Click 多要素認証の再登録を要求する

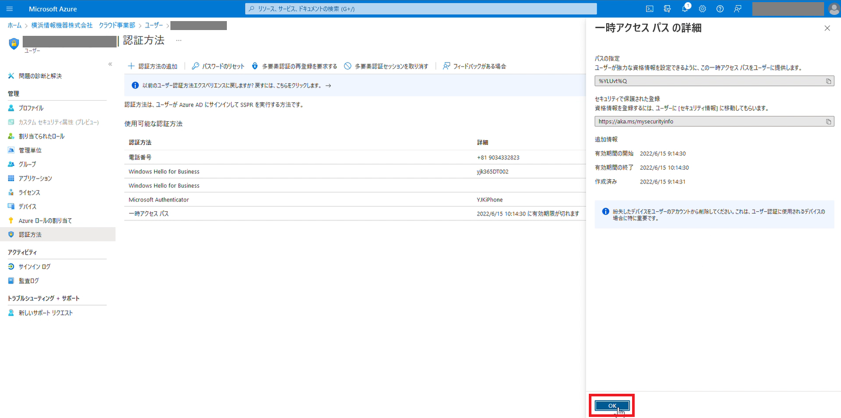[294, 66]
